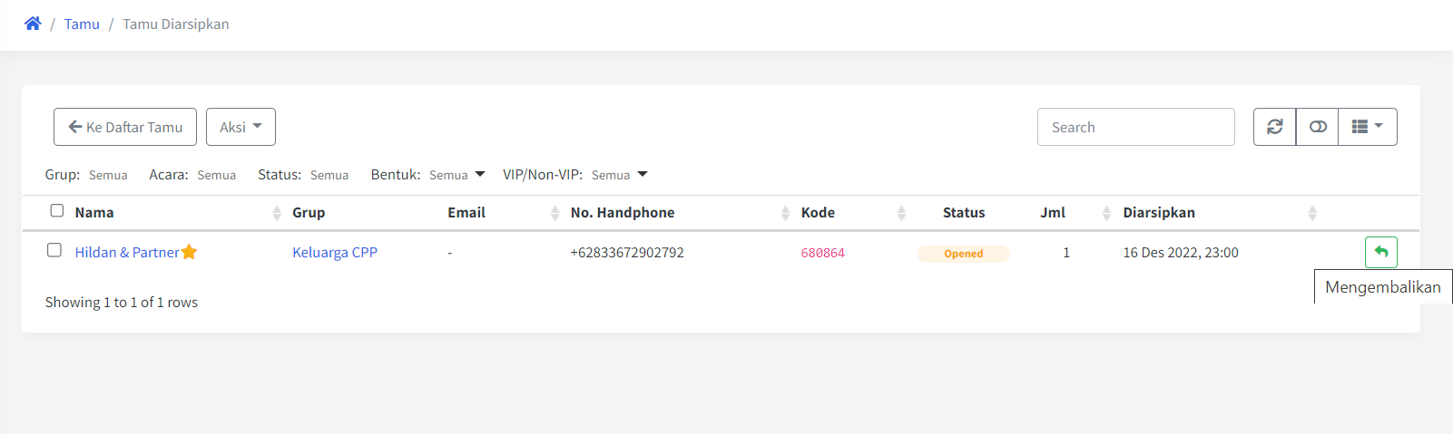The image size is (1453, 434).
Task: Refresh the guest table
Action: tap(1274, 127)
